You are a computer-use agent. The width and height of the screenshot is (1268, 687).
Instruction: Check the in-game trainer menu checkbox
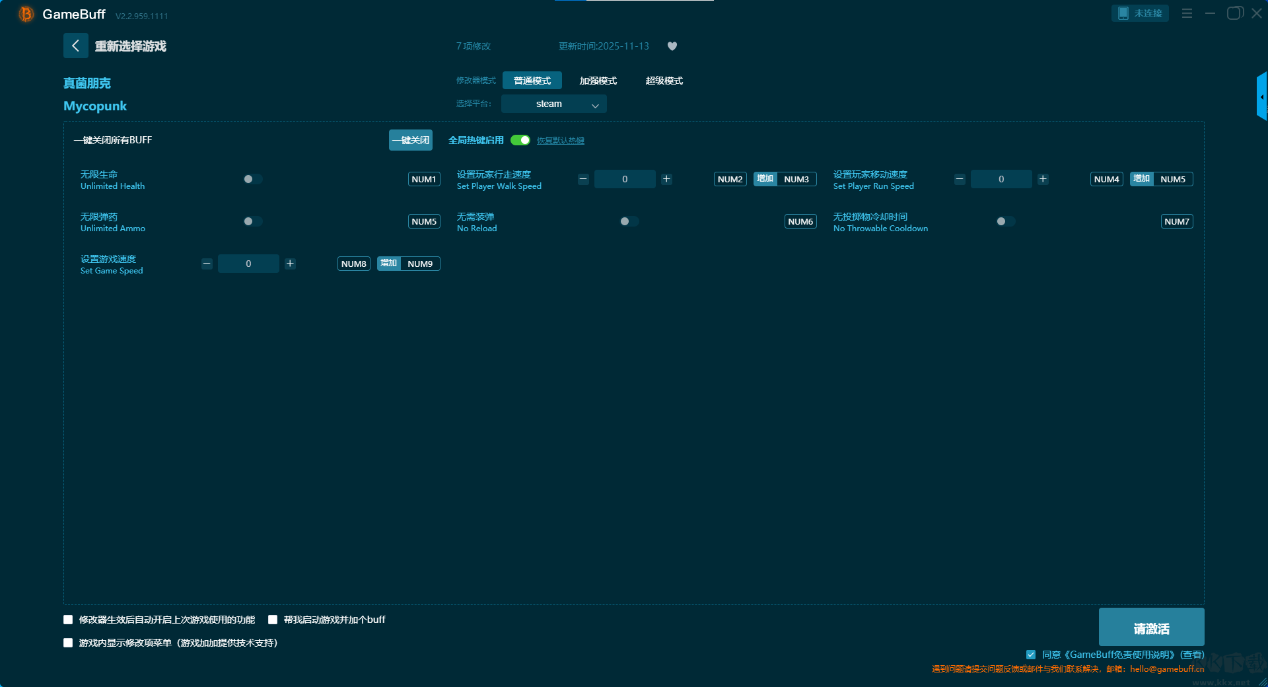(x=68, y=643)
